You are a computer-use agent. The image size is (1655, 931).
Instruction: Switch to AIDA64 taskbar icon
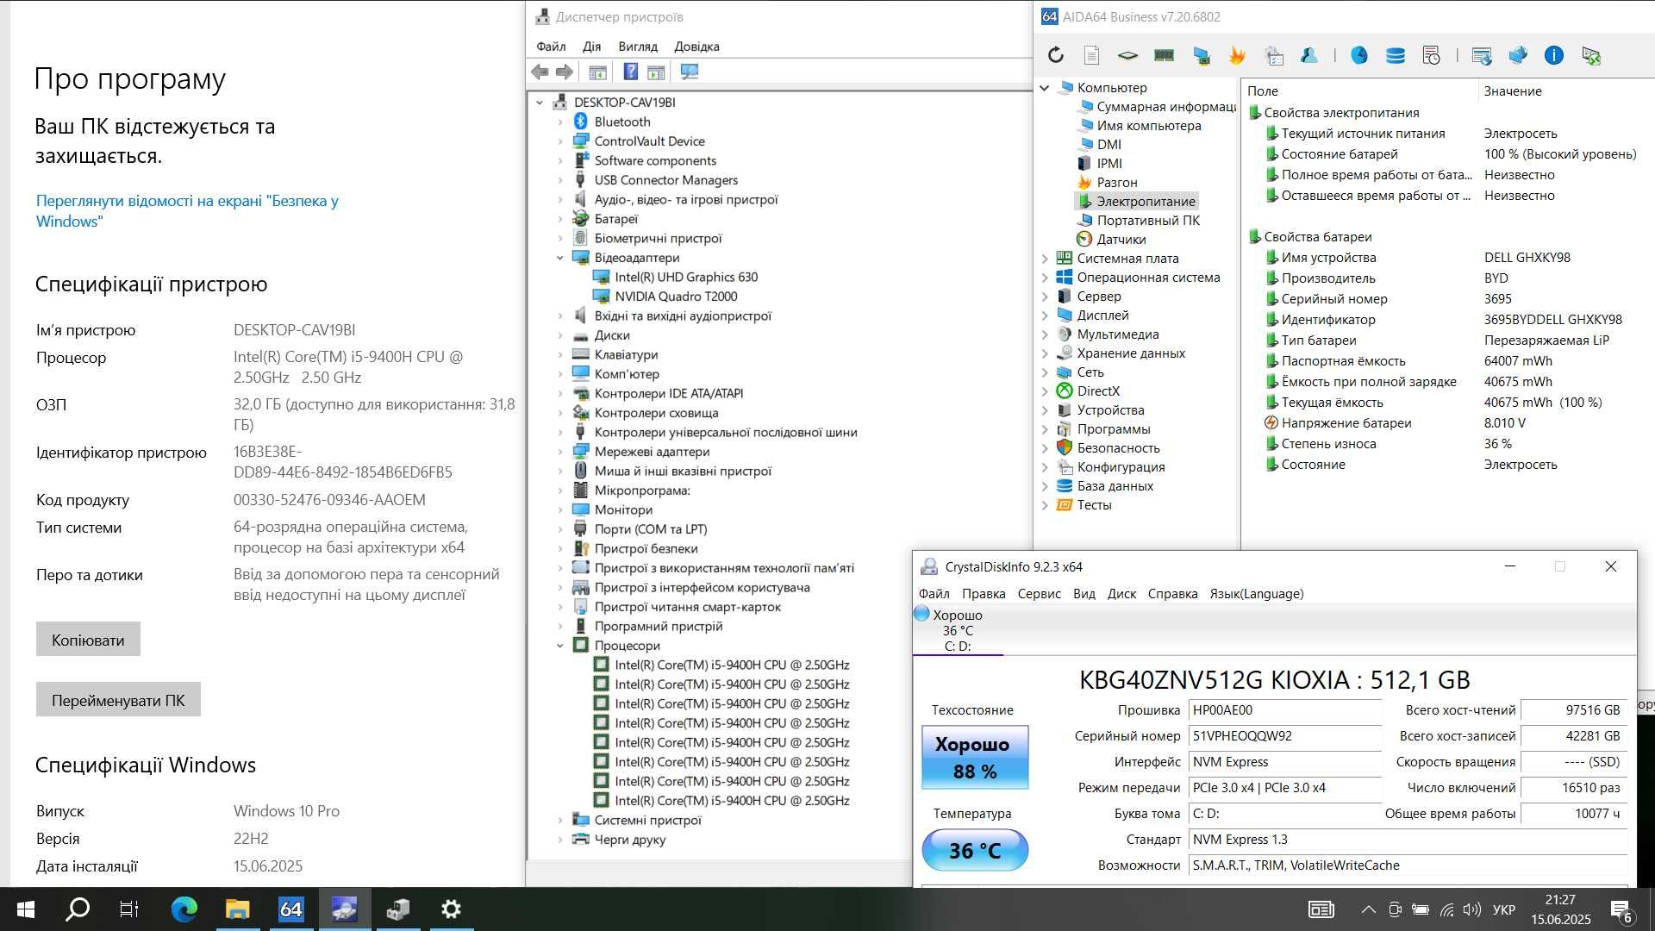coord(290,909)
